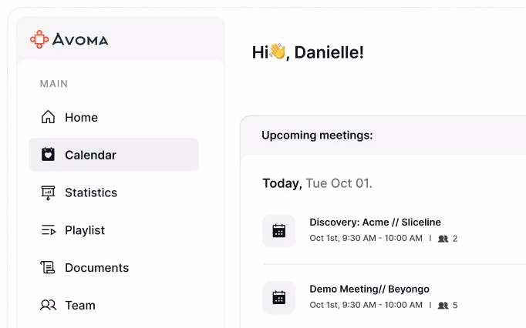The image size is (526, 328).
Task: Select Calendar in the sidebar
Action: pyautogui.click(x=90, y=155)
